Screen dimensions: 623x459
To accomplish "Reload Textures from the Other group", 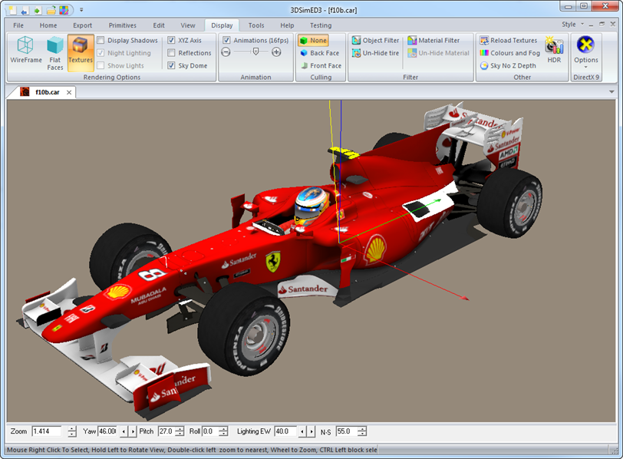I will (x=508, y=40).
